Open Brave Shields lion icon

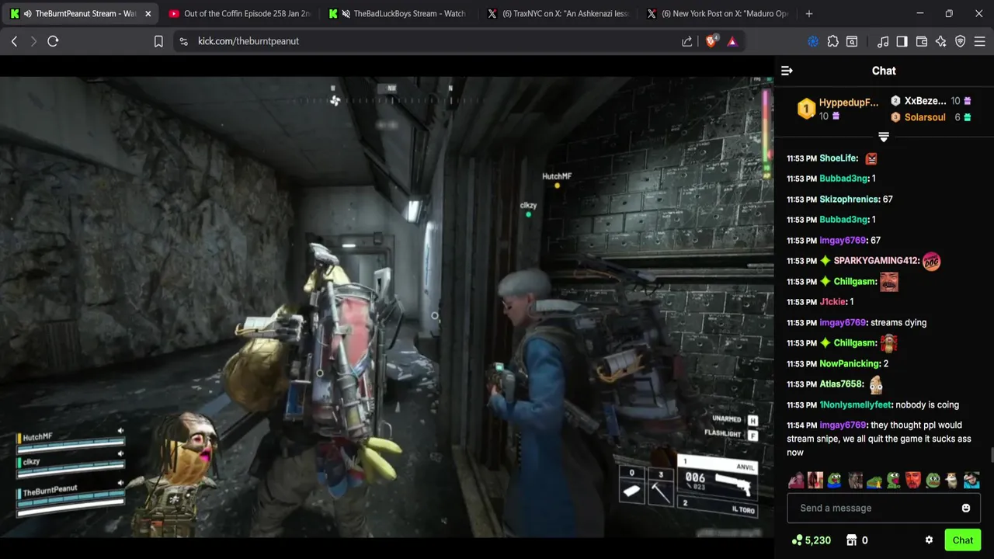[x=711, y=41]
